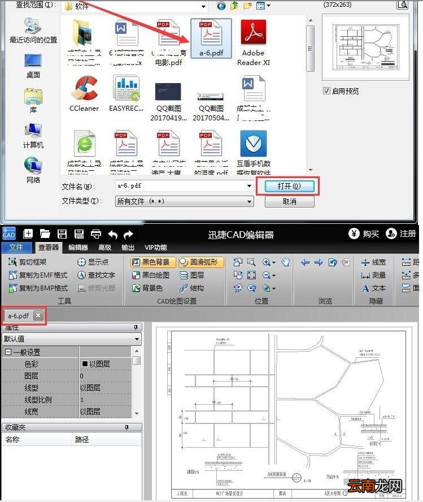
Task: Open the view menu dropdown in dialog toolbar
Action: 269,6
